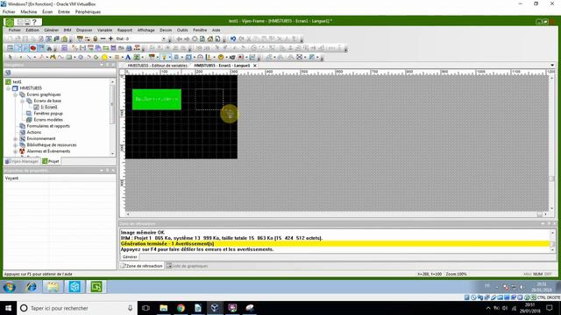Open the Disposer menu

[84, 30]
